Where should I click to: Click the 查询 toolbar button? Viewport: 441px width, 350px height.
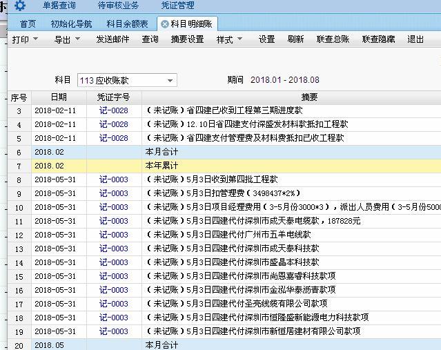coord(150,39)
